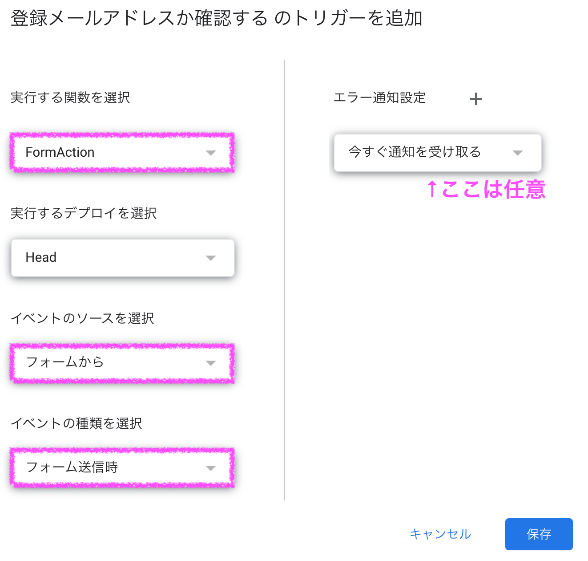
Task: Click the キャンセル link
Action: (440, 534)
